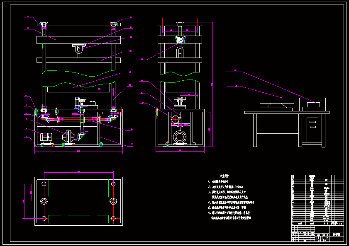Click the computer monitor screen in the workstation view

[277, 91]
